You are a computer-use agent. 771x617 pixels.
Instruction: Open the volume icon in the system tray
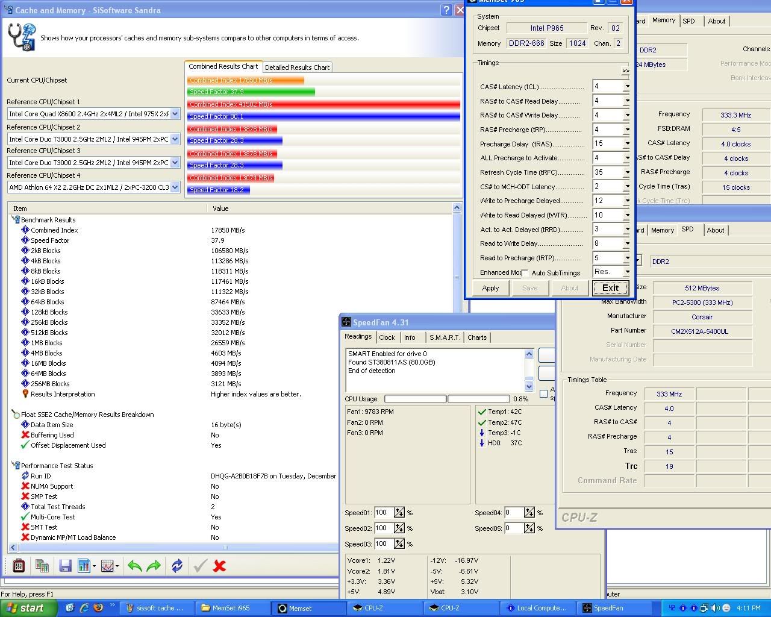pyautogui.click(x=716, y=608)
